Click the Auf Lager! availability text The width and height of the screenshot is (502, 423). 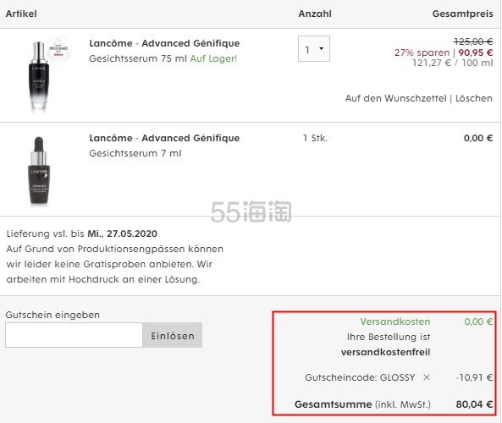(213, 58)
